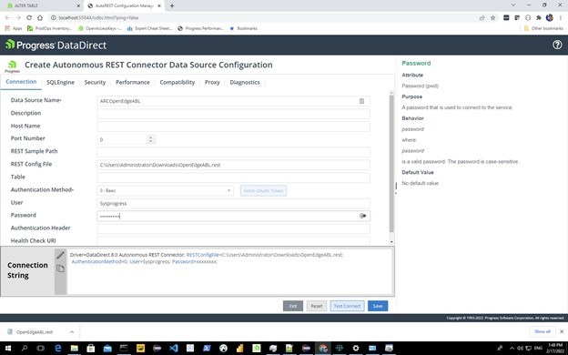Click the form's vertical scrollbar
The image size is (568, 355).
[391, 163]
